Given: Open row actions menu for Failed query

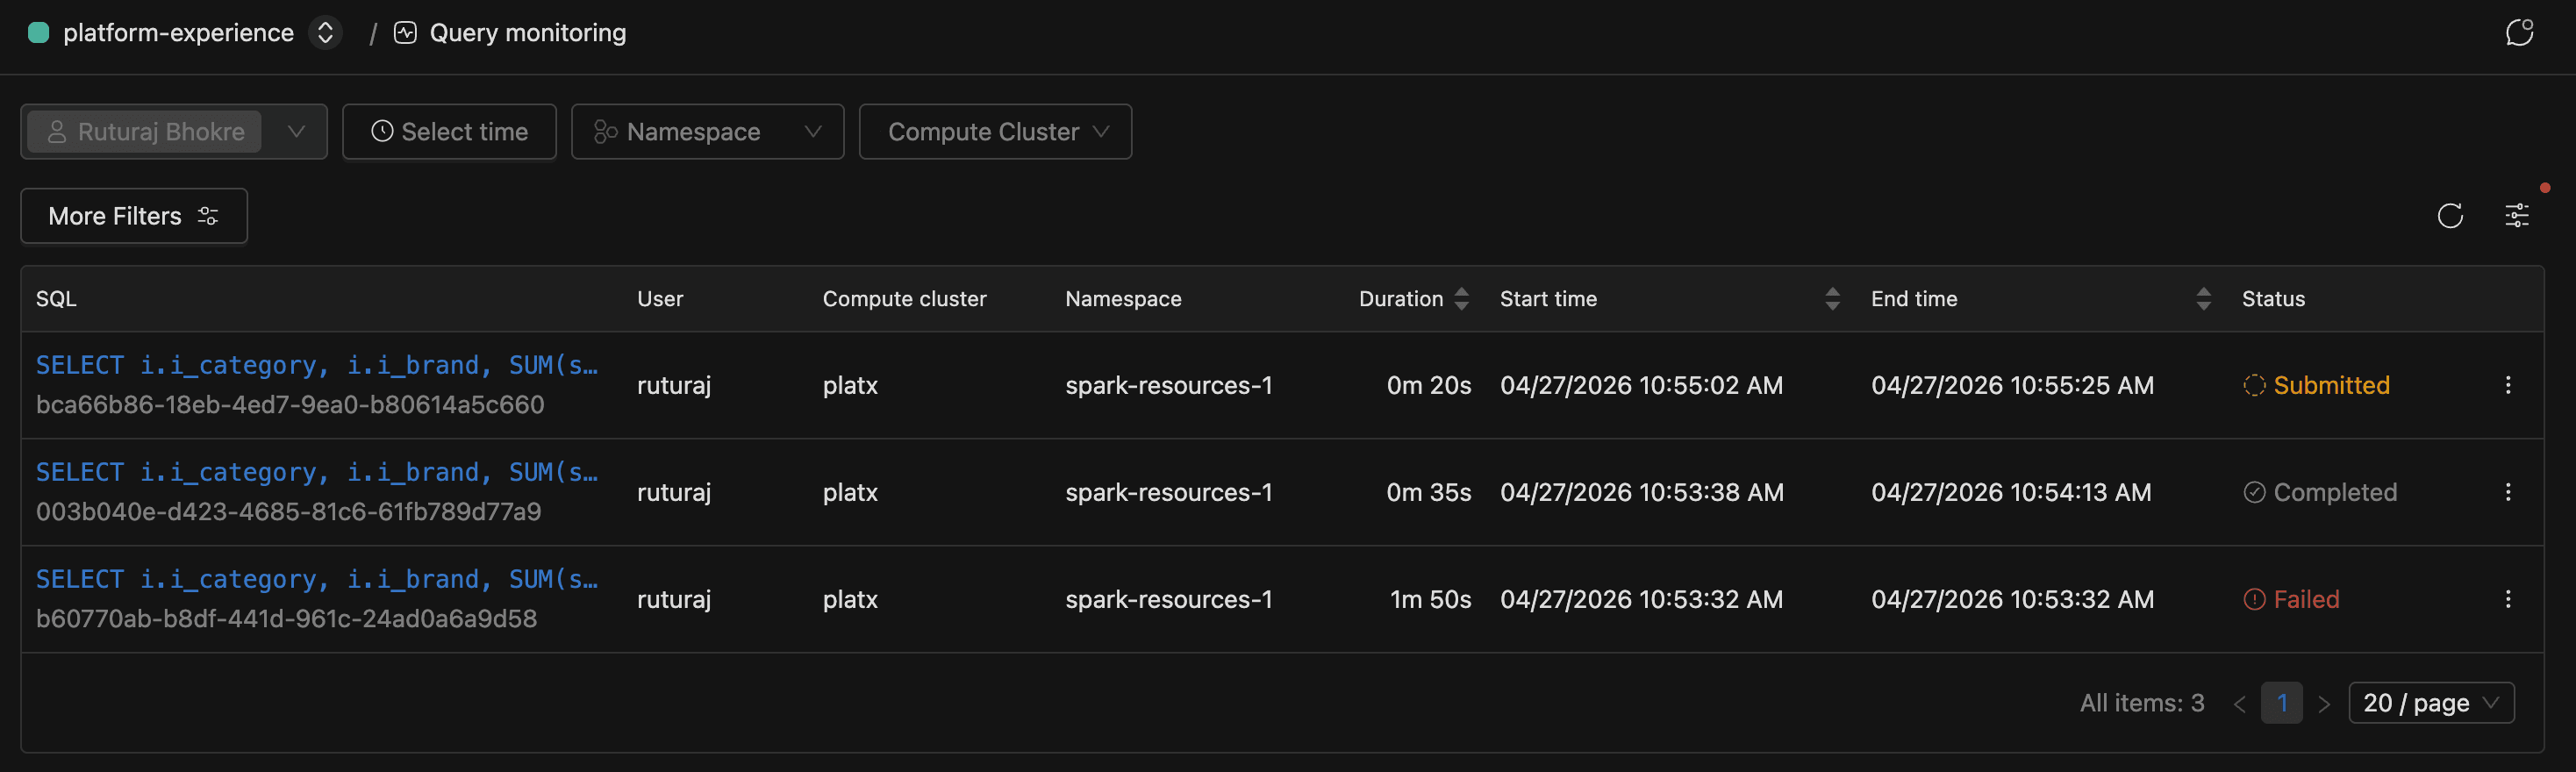Looking at the screenshot, I should [2507, 599].
